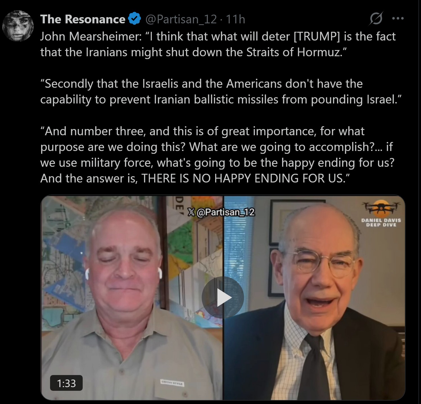Visit the @Partisan_12 handle in the header

181,19
